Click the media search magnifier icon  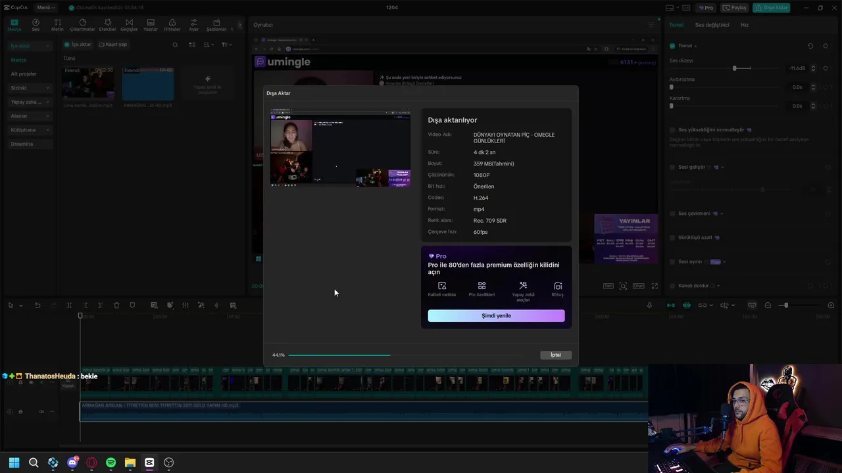click(175, 45)
